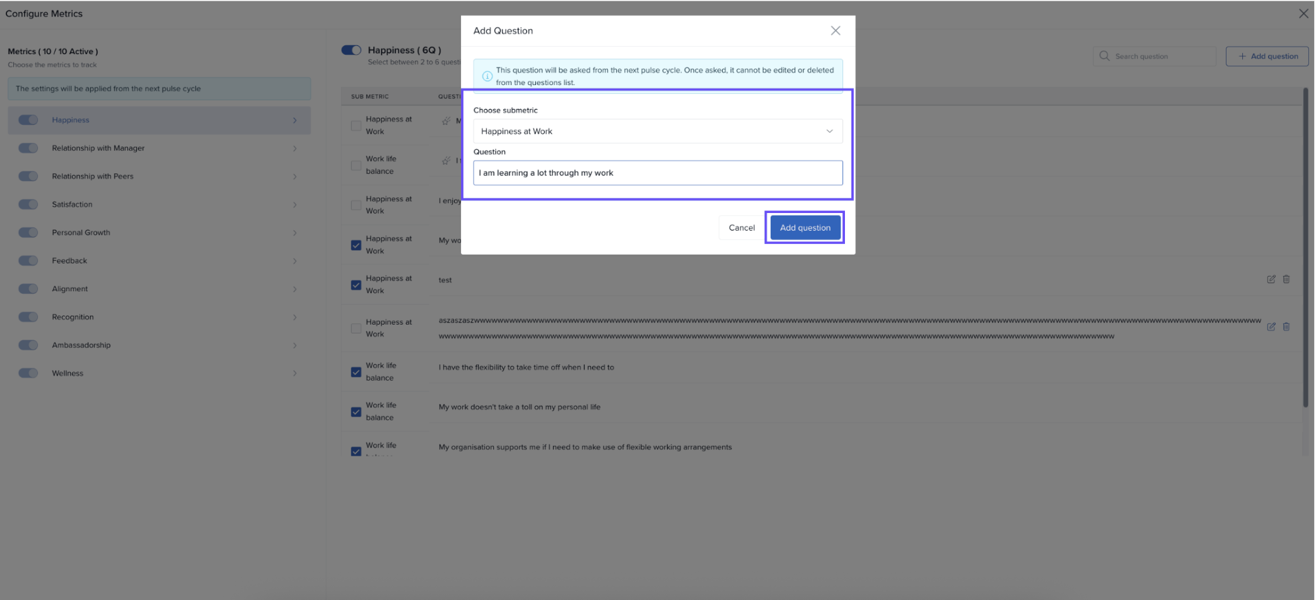
Task: Close the Configure Metrics panel
Action: point(1303,13)
